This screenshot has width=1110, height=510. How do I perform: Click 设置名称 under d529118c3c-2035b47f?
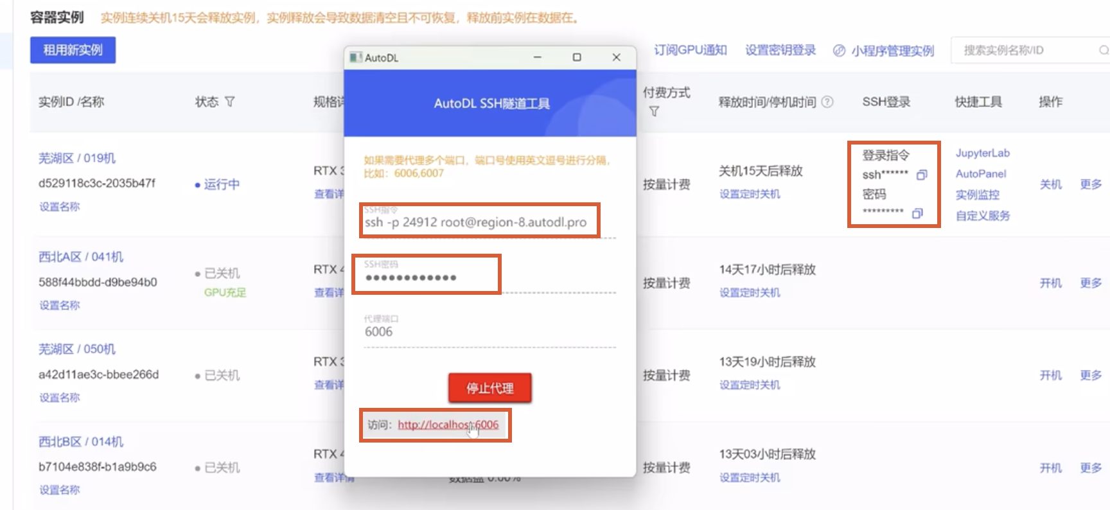click(60, 207)
